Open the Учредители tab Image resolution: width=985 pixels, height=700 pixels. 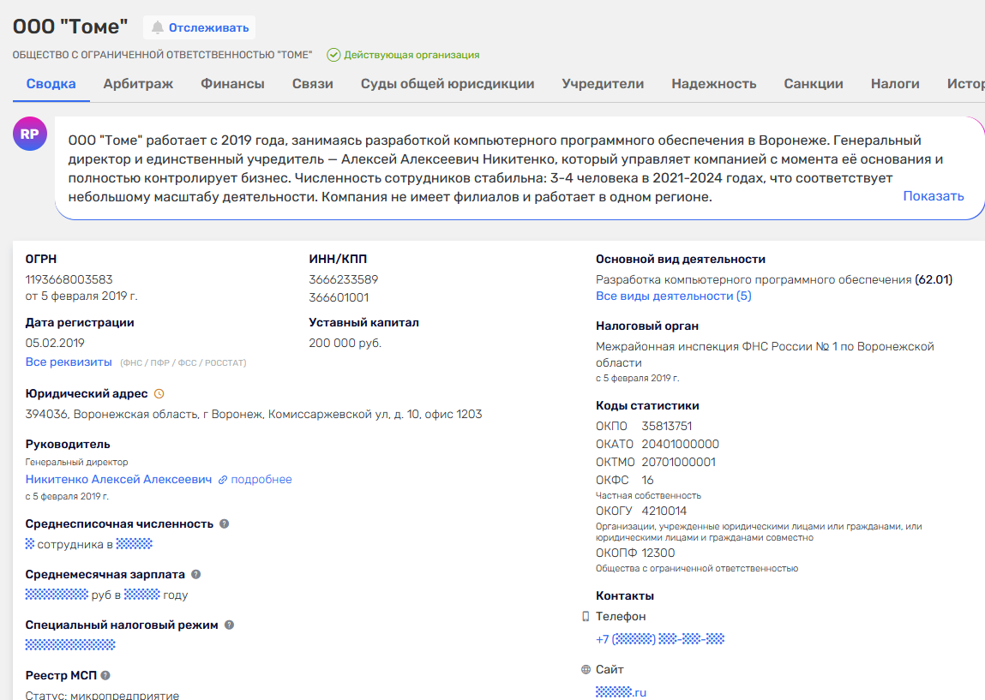(x=603, y=84)
